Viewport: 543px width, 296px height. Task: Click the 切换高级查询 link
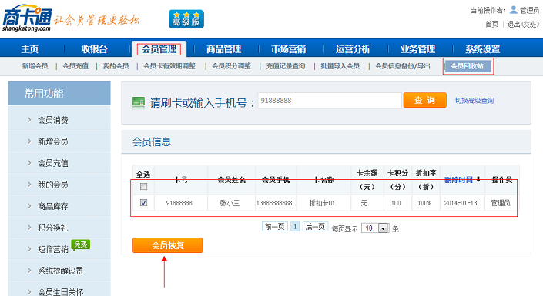click(x=474, y=101)
